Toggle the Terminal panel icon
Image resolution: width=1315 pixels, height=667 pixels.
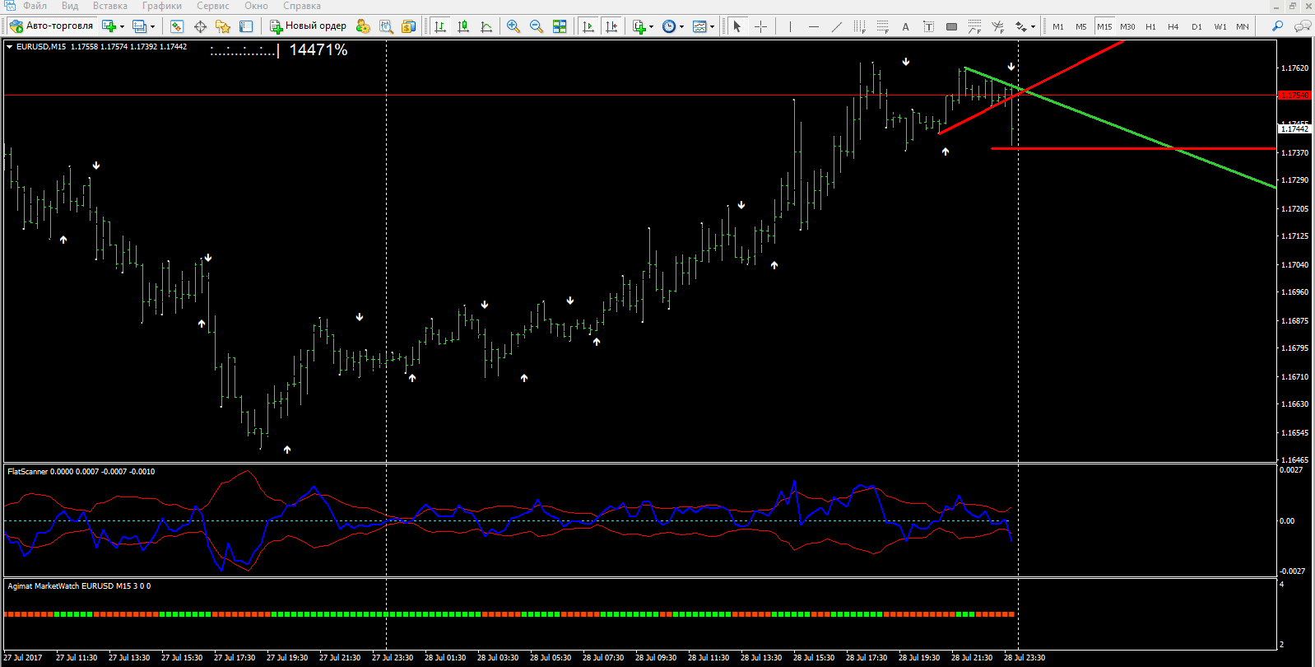[246, 26]
